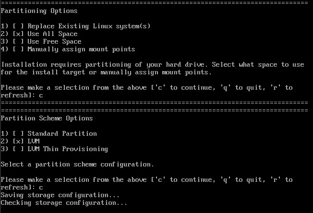Click the "refresh]: c" prompt above Saving storage

click(22, 187)
